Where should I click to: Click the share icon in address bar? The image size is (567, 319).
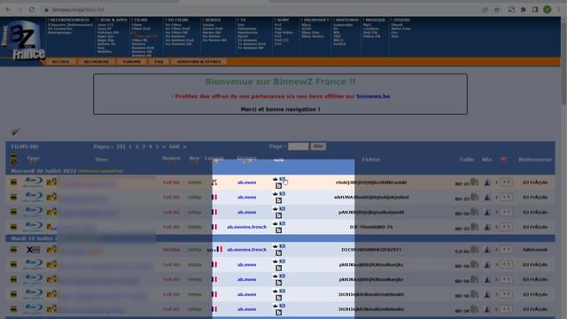click(x=485, y=10)
